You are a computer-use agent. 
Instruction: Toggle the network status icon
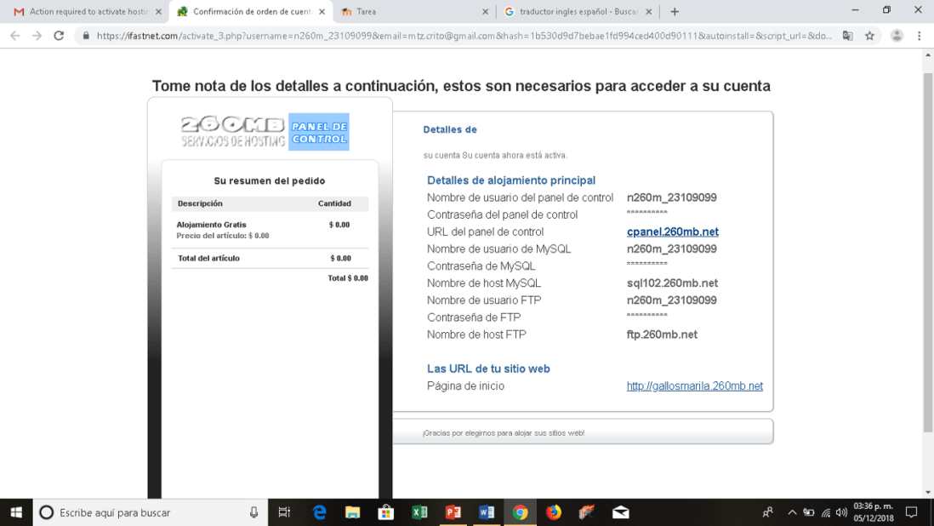coord(823,512)
